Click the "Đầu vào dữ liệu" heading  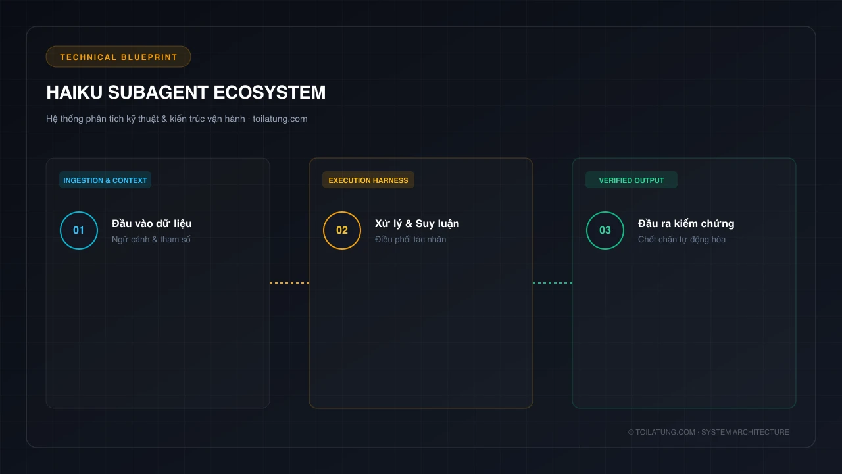152,224
